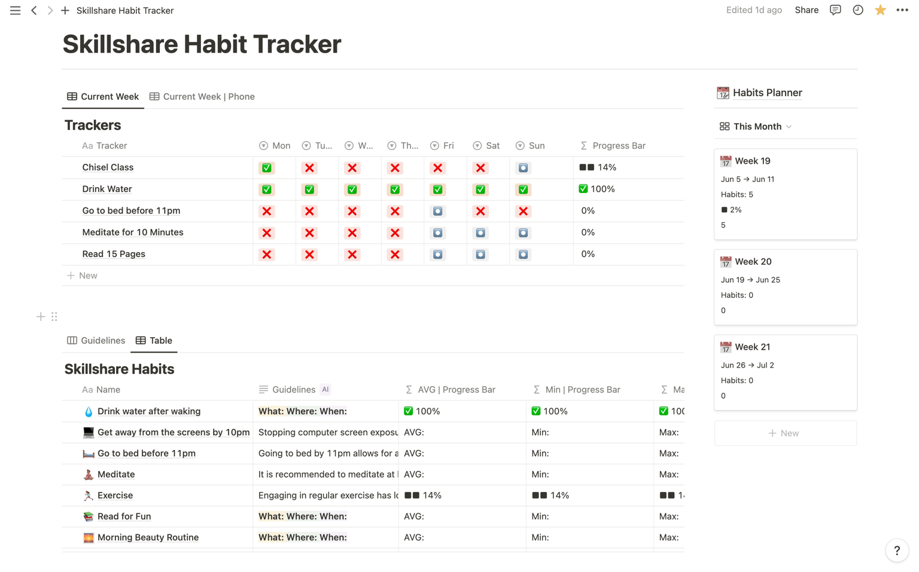Screen dimensions: 919x572
Task: Open the Week 19 card
Action: point(785,194)
